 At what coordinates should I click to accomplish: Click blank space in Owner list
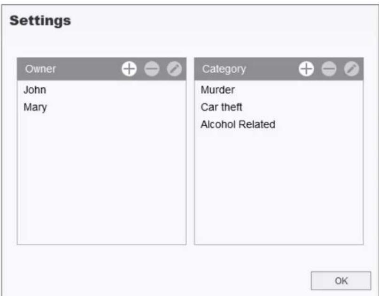tap(101, 188)
